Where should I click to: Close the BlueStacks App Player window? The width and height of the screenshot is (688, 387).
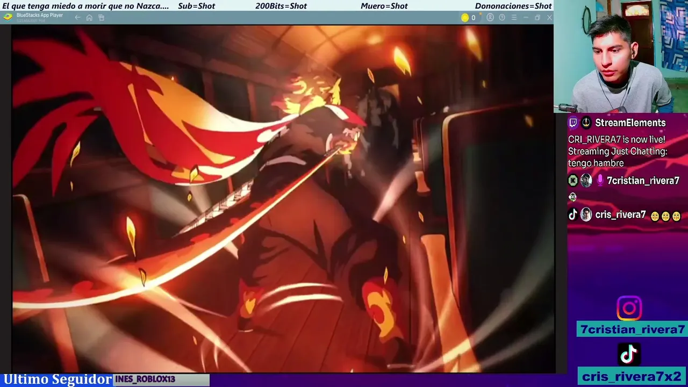coord(549,18)
